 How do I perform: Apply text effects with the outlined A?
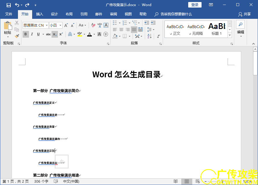point(70,34)
